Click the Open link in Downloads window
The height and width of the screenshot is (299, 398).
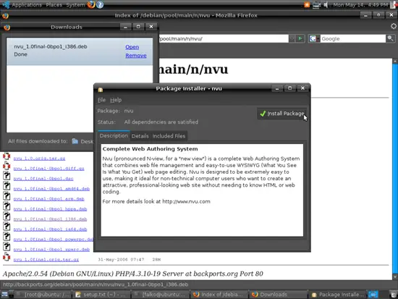click(132, 47)
